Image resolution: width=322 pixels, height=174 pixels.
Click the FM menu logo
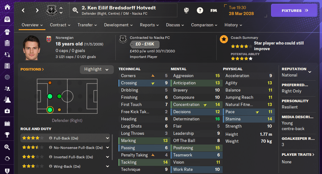[214, 10]
